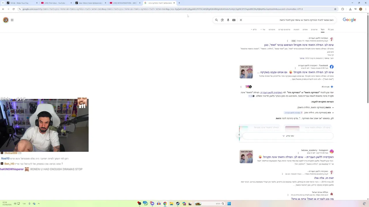
Task: Bookmark this page with the star icon
Action: [335, 9]
